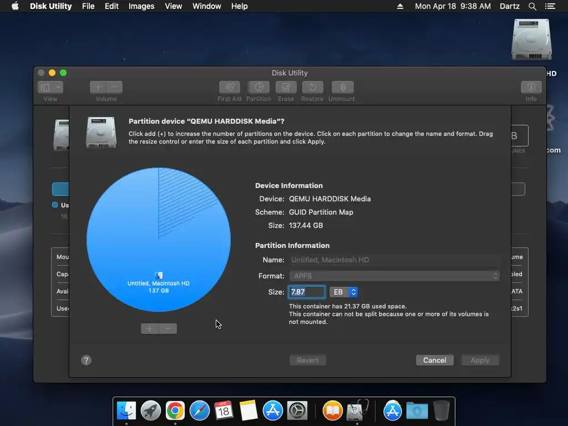Click the Apply button
The height and width of the screenshot is (426, 568).
tap(480, 360)
